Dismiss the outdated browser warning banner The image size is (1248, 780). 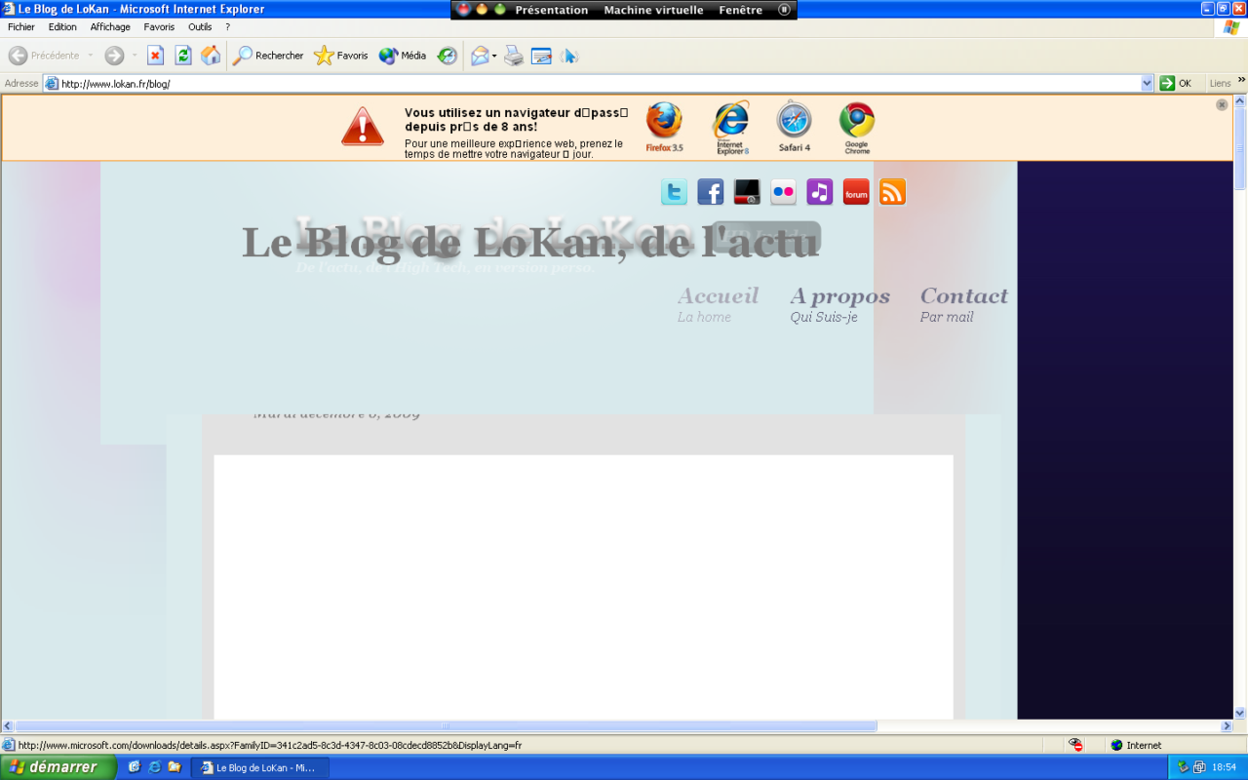tap(1222, 105)
